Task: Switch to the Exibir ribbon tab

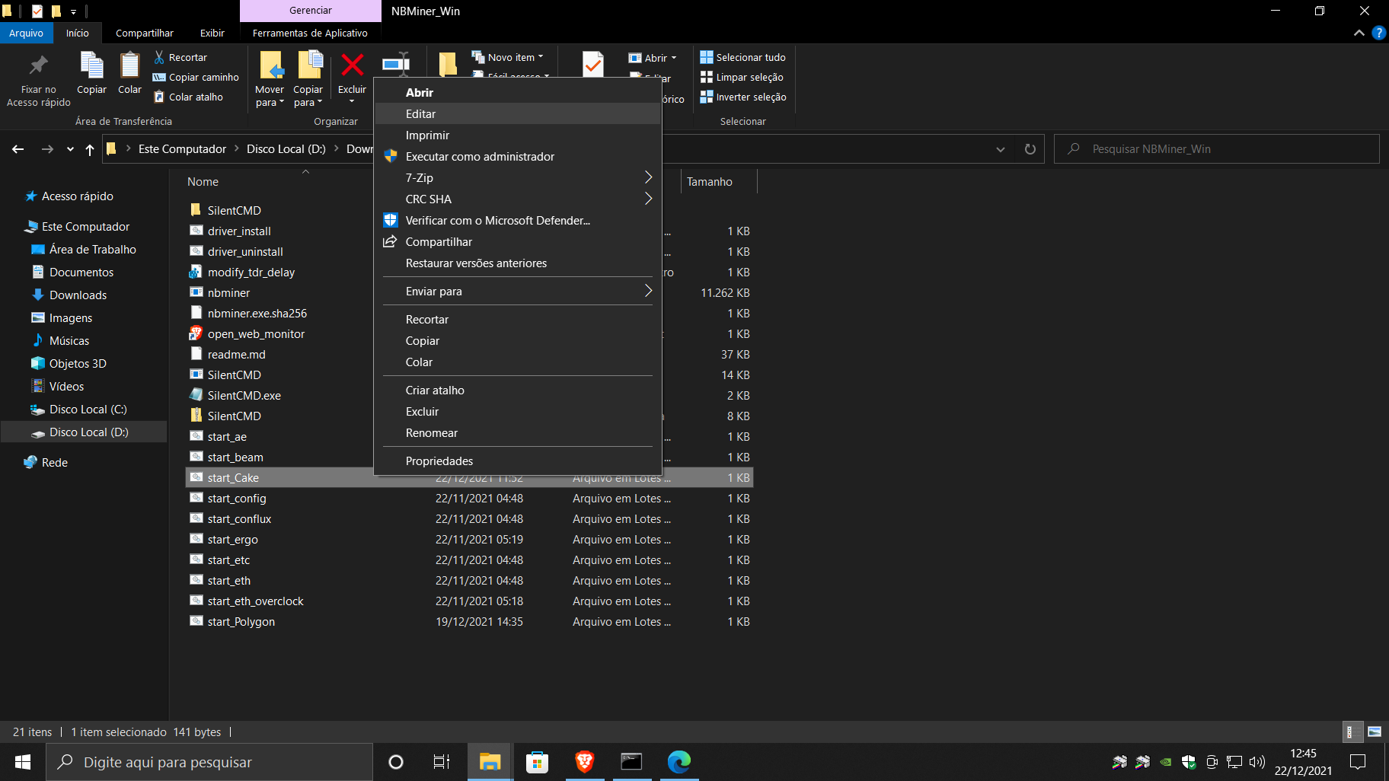Action: [x=212, y=33]
